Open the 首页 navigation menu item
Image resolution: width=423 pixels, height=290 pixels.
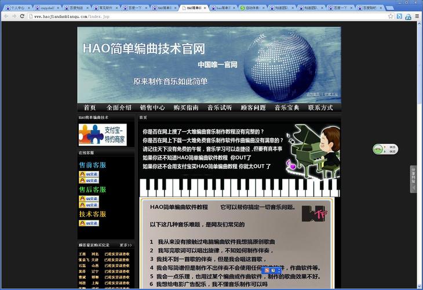90,108
